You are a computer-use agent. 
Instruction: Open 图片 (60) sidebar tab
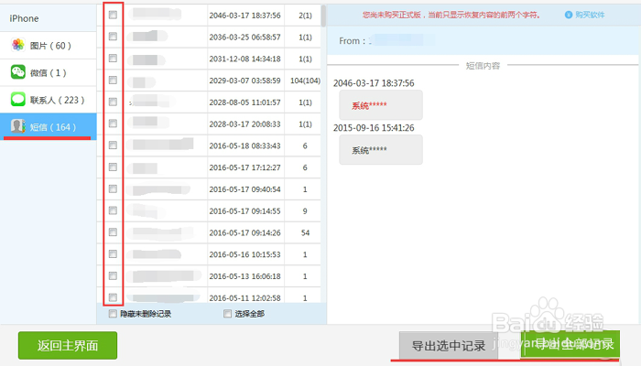click(x=49, y=46)
